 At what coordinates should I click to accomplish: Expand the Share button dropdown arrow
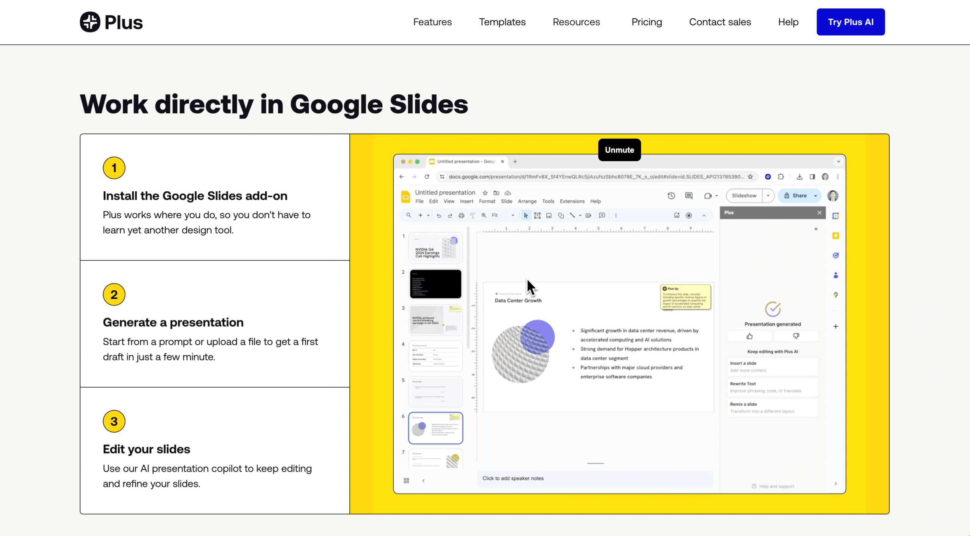coord(816,196)
